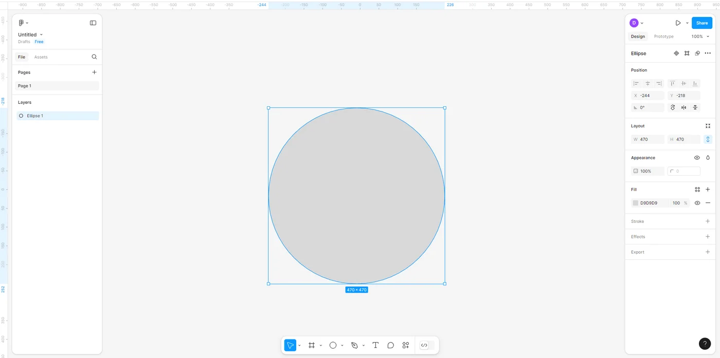
Task: Align bottom using the alignment icon
Action: pyautogui.click(x=695, y=83)
